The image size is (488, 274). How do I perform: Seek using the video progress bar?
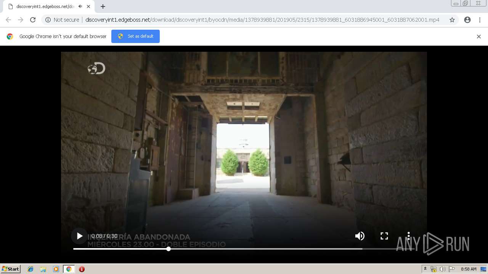click(x=244, y=249)
